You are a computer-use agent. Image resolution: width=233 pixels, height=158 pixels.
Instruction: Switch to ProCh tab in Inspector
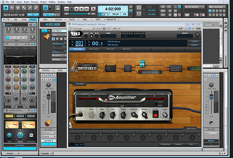pyautogui.click(x=33, y=20)
